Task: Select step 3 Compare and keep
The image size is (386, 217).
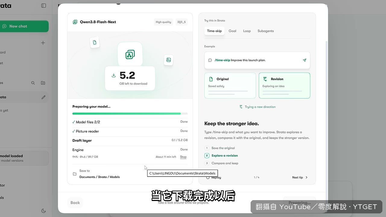Action: 222,163
